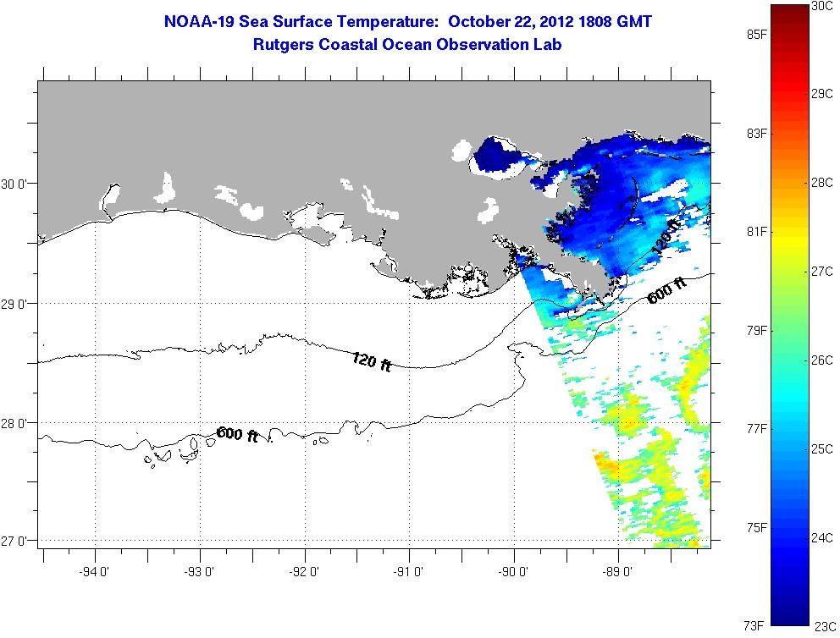The height and width of the screenshot is (638, 840).
Task: Click the '-91 0'' longitude label
Action: [408, 572]
